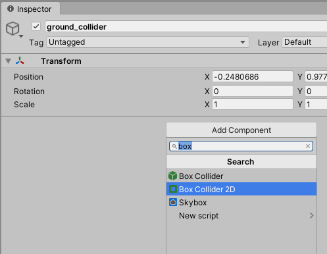Edit the Position X value field

tap(253, 77)
